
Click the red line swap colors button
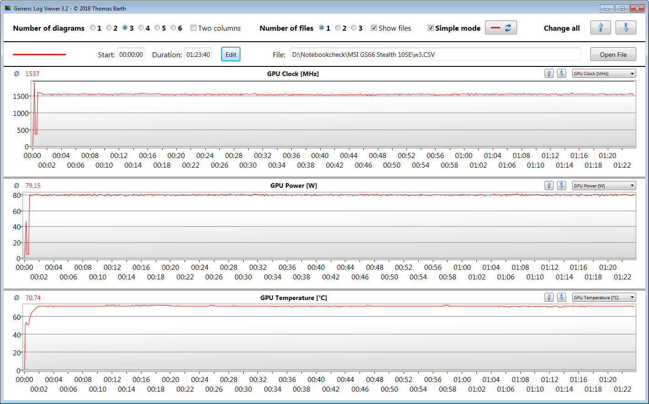(x=501, y=28)
